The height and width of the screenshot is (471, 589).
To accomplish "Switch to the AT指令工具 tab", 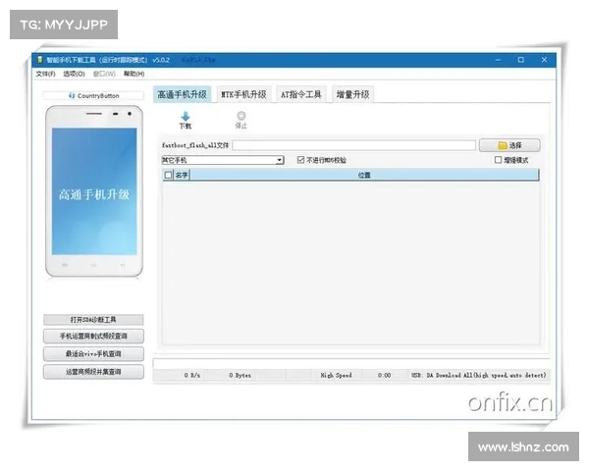I will tap(301, 94).
